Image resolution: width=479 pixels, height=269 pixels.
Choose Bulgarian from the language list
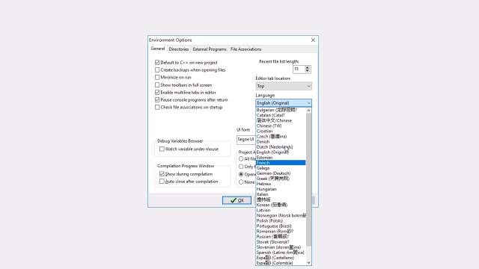pyautogui.click(x=281, y=110)
